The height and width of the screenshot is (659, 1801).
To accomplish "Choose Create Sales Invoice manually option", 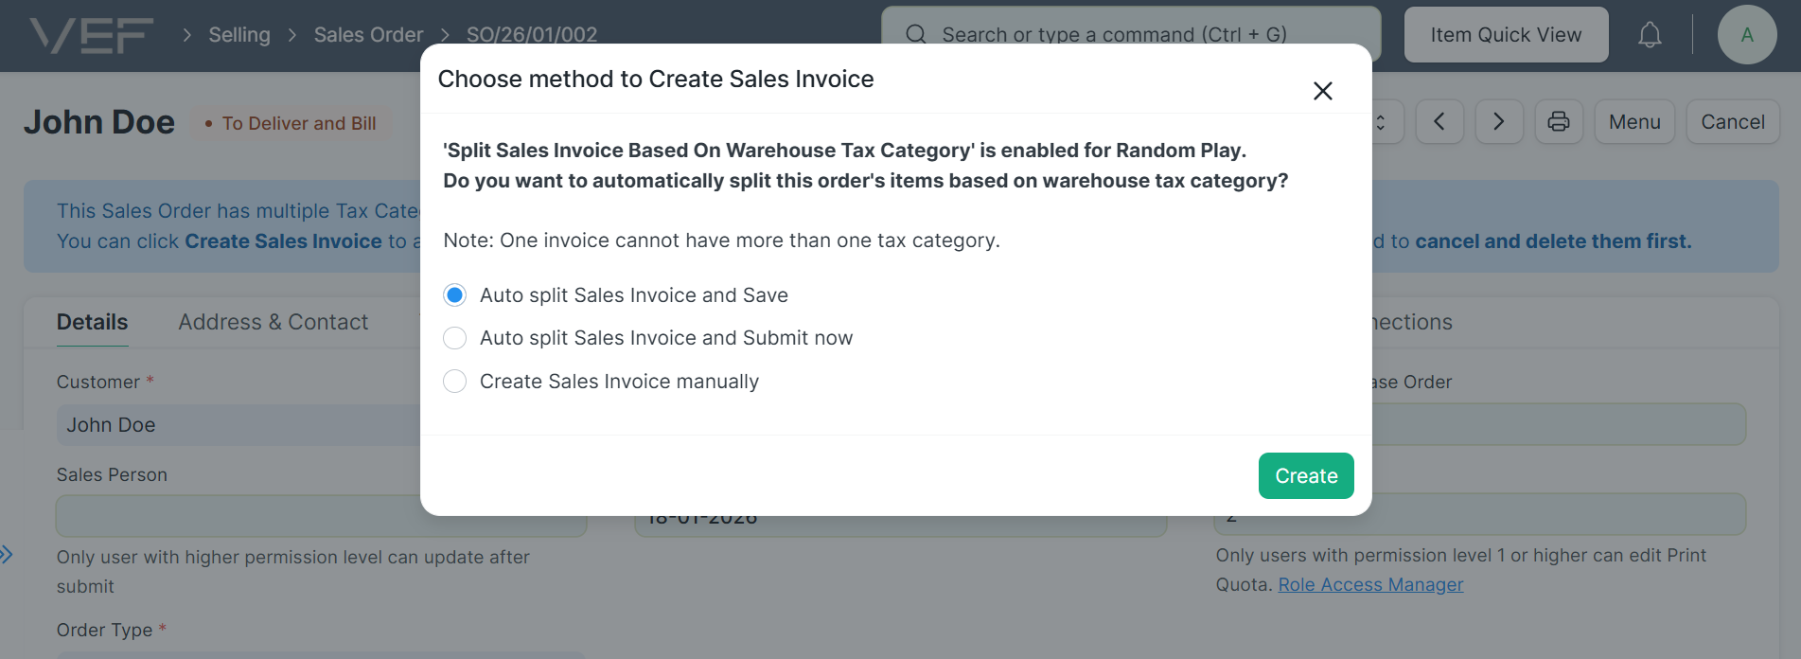I will click(x=455, y=382).
